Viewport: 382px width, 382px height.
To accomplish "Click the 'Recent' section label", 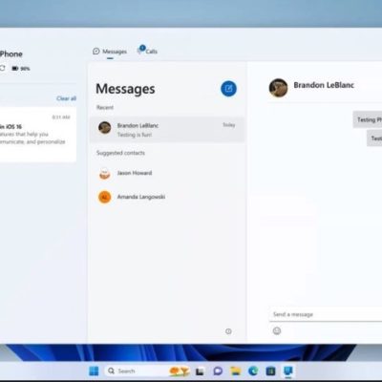I will click(x=105, y=107).
